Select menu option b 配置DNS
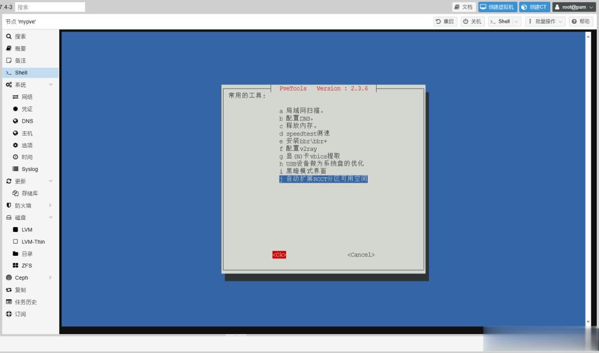Viewport: 599px width, 353px height. coord(296,118)
